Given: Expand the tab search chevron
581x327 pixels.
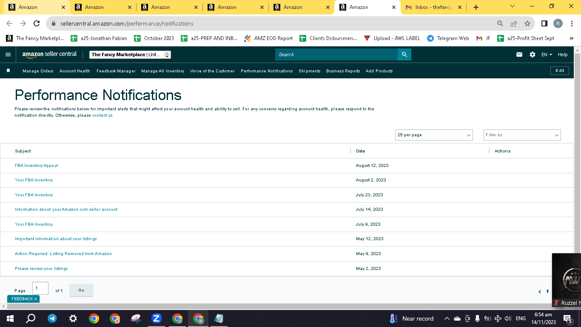Looking at the screenshot, I should pos(512,6).
